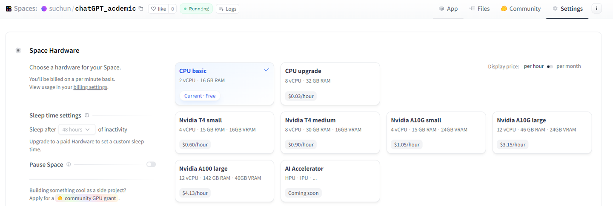Open the Community tab
Image resolution: width=613 pixels, height=206 pixels.
tap(521, 9)
